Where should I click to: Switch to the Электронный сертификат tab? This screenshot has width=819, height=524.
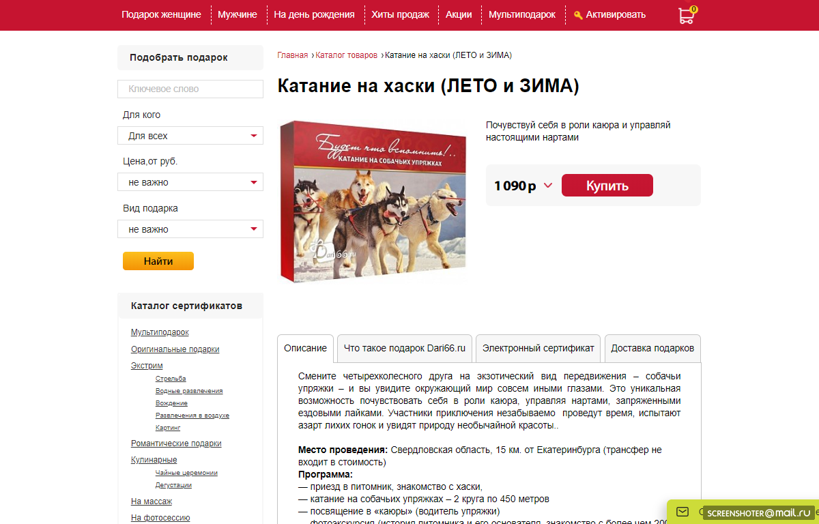538,348
